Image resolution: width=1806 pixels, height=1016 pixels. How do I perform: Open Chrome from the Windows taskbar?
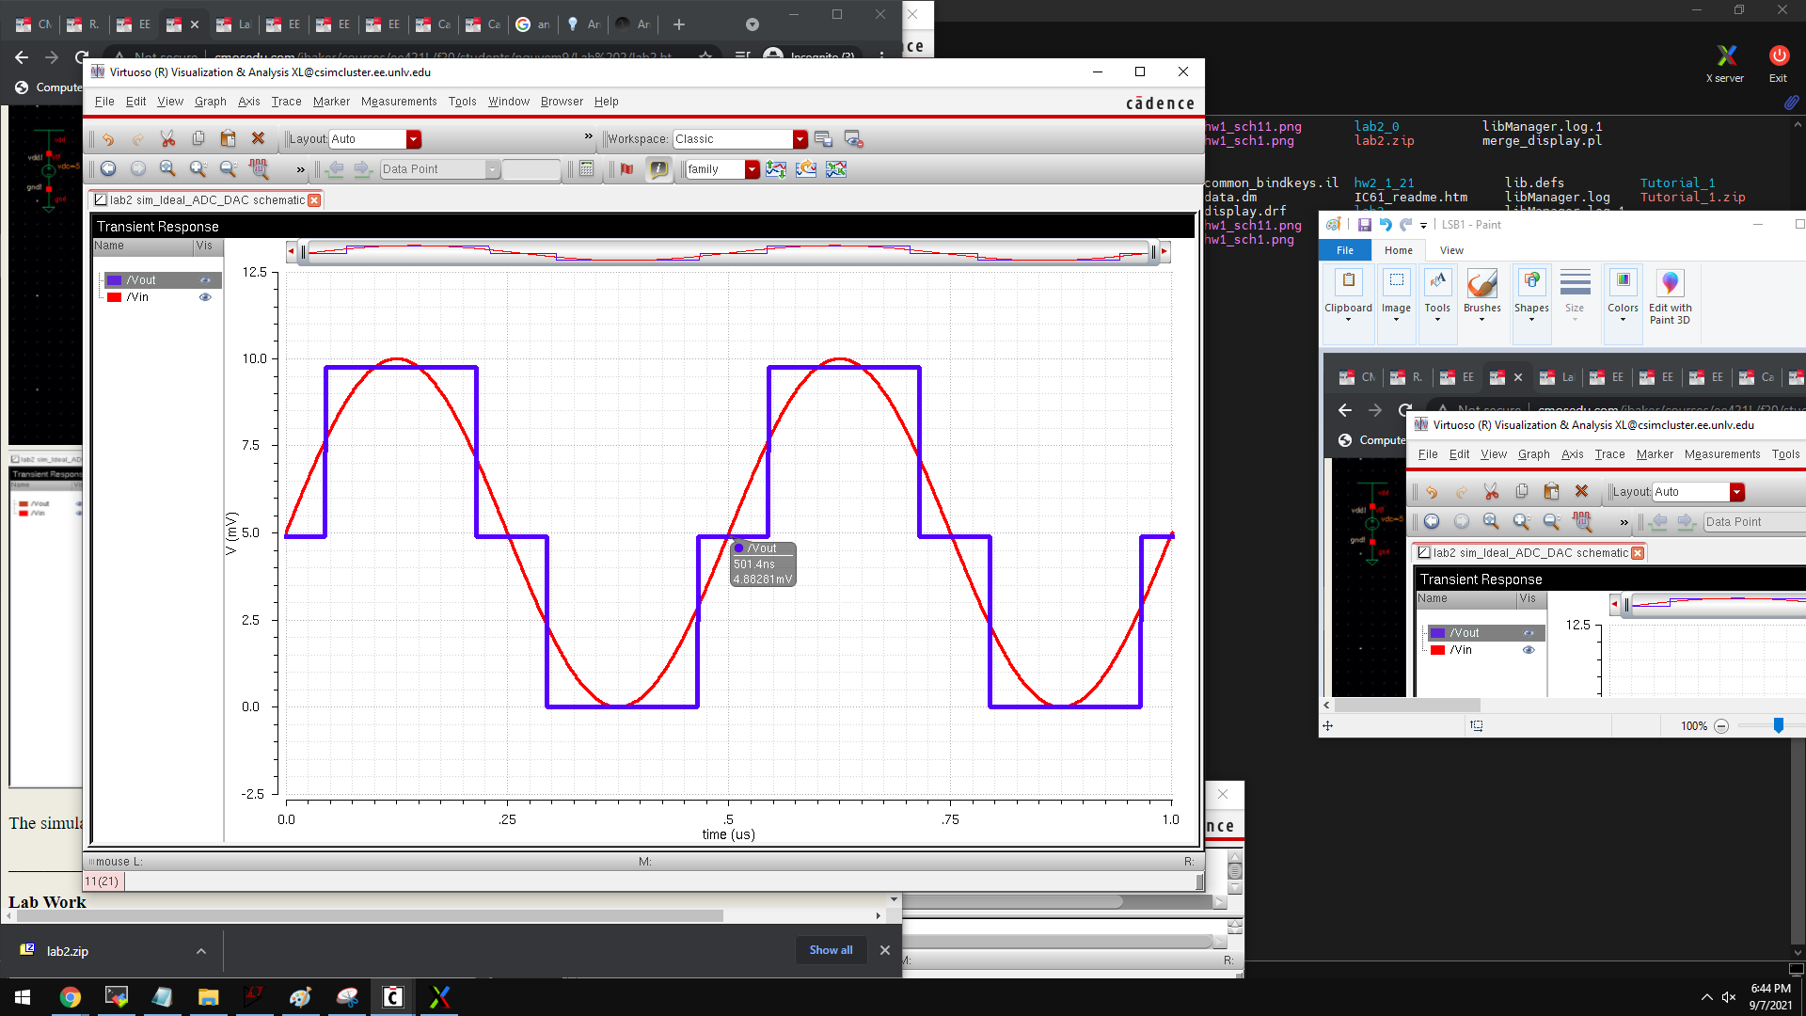pyautogui.click(x=70, y=997)
